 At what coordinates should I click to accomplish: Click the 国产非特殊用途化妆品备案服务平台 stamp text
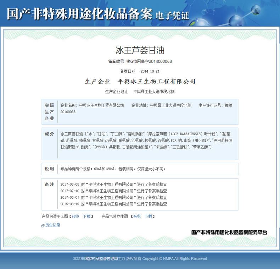(229, 232)
